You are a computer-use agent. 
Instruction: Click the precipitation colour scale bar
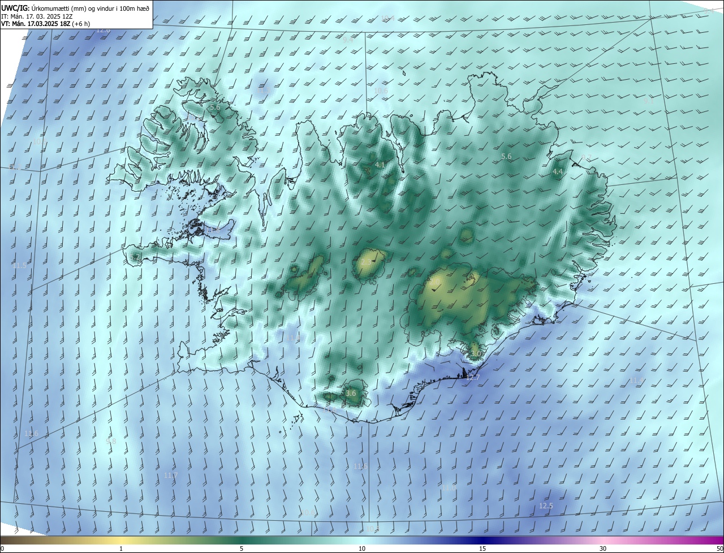coord(362,540)
